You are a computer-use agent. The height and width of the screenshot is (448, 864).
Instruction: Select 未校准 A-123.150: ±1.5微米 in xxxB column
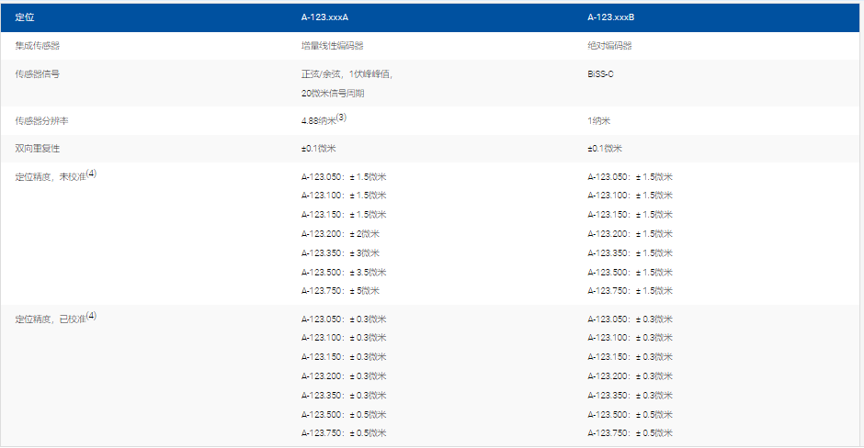[x=630, y=215]
